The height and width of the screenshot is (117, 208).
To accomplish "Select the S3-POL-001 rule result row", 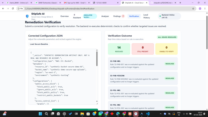I will tap(143, 93).
